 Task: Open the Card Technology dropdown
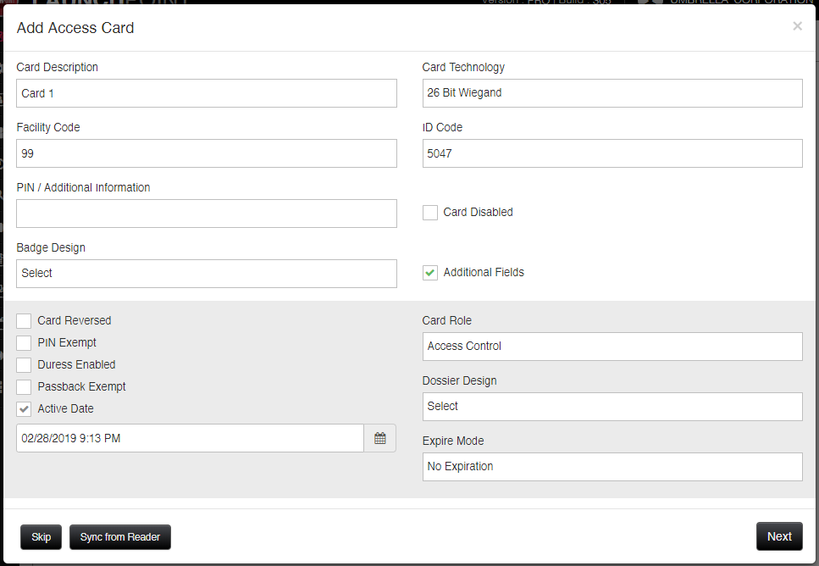click(x=611, y=93)
